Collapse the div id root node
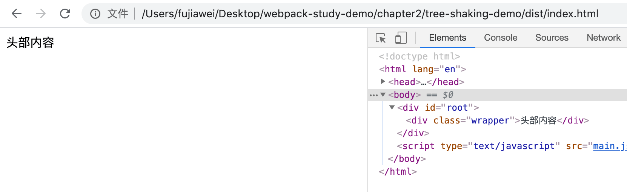 pyautogui.click(x=392, y=108)
